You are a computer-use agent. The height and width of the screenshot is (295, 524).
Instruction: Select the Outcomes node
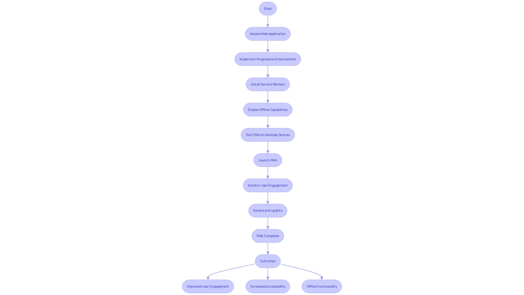coord(268,261)
